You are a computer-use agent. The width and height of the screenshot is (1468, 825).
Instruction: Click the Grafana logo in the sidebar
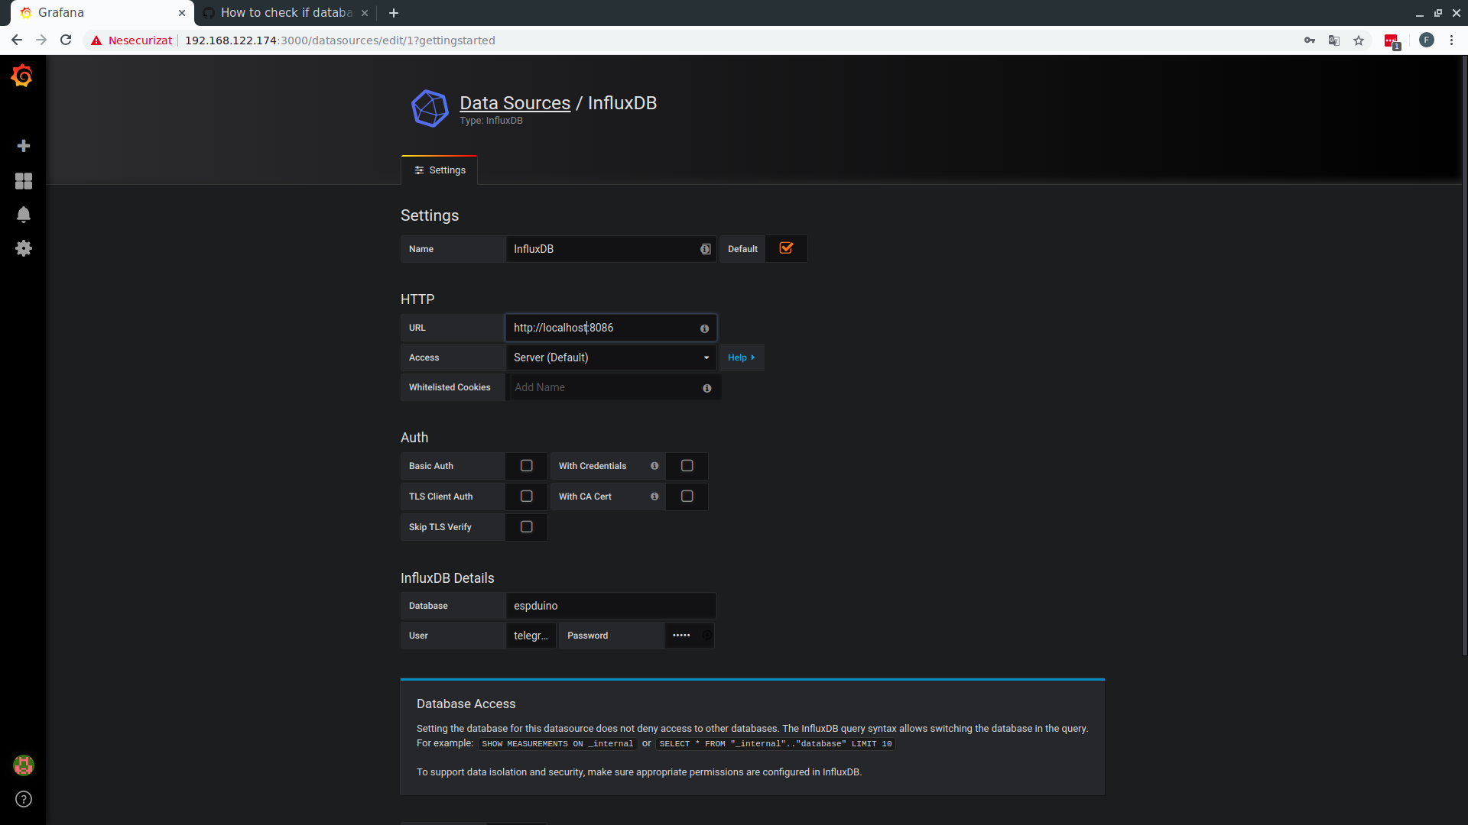click(x=22, y=76)
